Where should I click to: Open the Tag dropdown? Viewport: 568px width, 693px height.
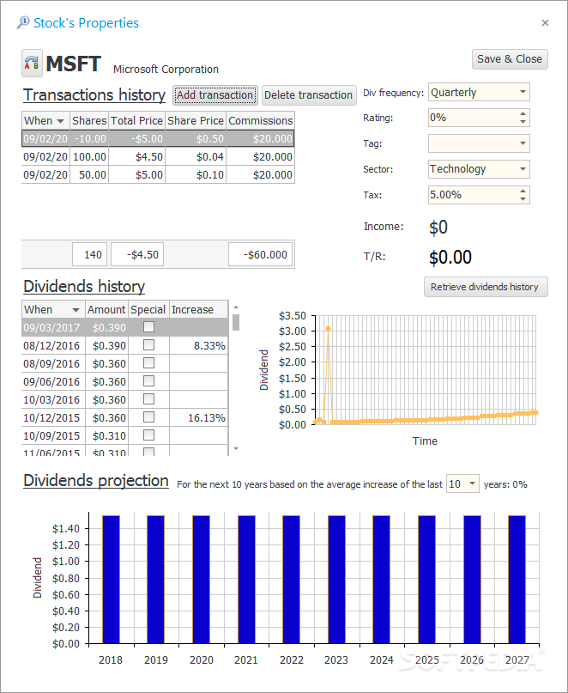tap(523, 143)
